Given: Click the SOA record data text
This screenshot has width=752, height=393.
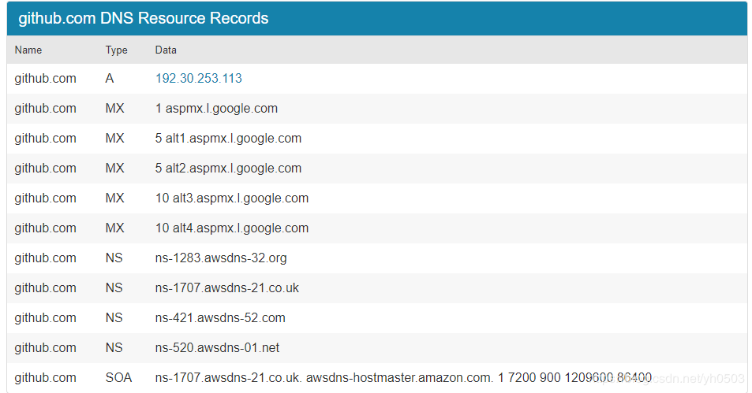Looking at the screenshot, I should pos(403,378).
